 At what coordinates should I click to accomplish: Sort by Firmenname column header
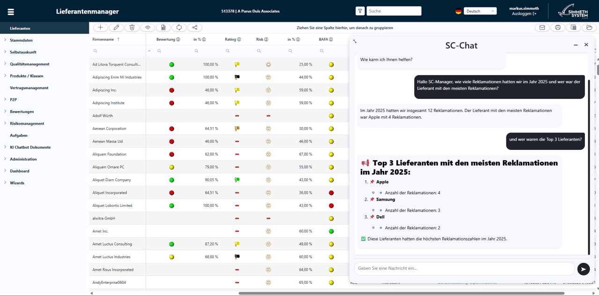tap(103, 39)
